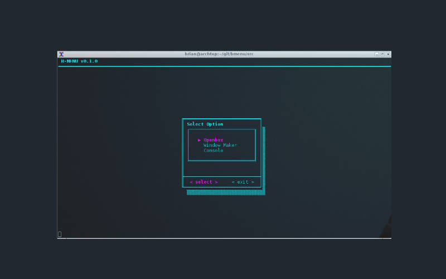This screenshot has height=279, width=446.
Task: Click the terminal cursor block at bottom left
Action: [x=60, y=234]
